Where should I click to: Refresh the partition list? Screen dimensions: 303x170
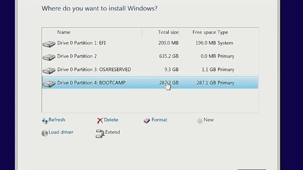pyautogui.click(x=57, y=119)
